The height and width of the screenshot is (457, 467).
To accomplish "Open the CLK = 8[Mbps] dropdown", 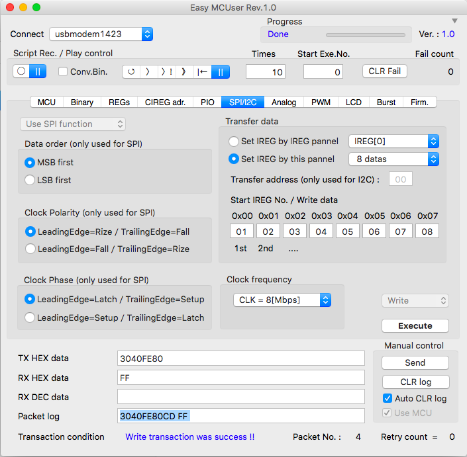I will (x=282, y=300).
